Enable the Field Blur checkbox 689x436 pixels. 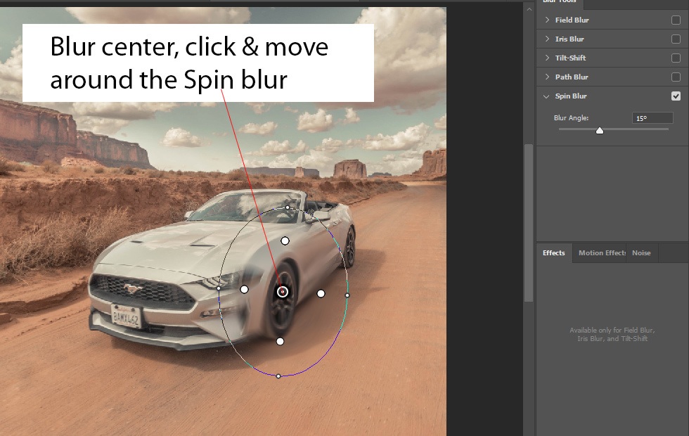[x=676, y=20]
